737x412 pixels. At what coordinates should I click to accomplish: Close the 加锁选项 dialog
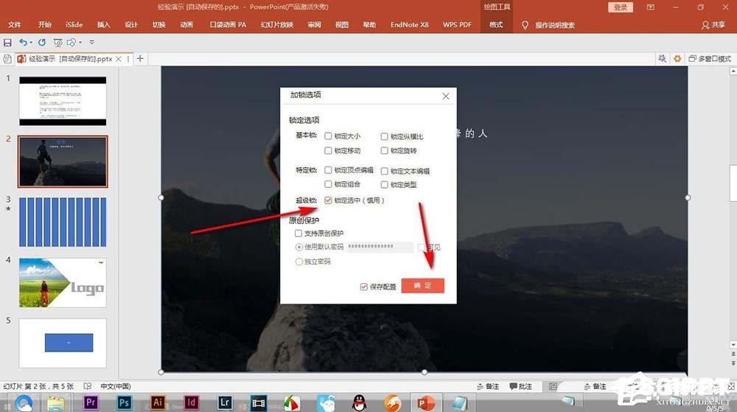pyautogui.click(x=446, y=96)
